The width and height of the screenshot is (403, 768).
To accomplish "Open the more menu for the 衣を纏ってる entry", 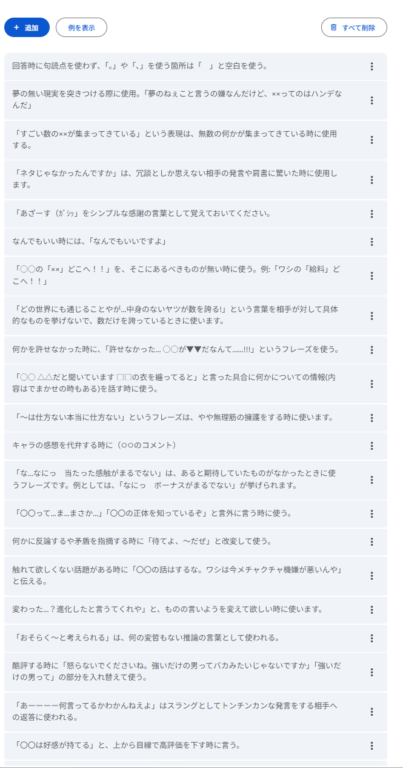I will tap(372, 383).
